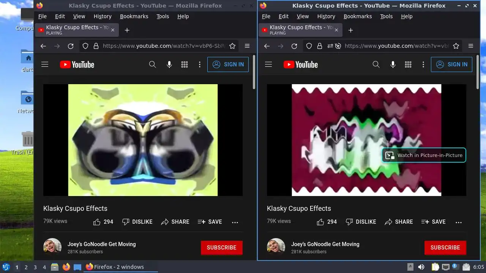486x273 pixels.
Task: Click permissions icon in right window URL bar
Action: point(330,46)
